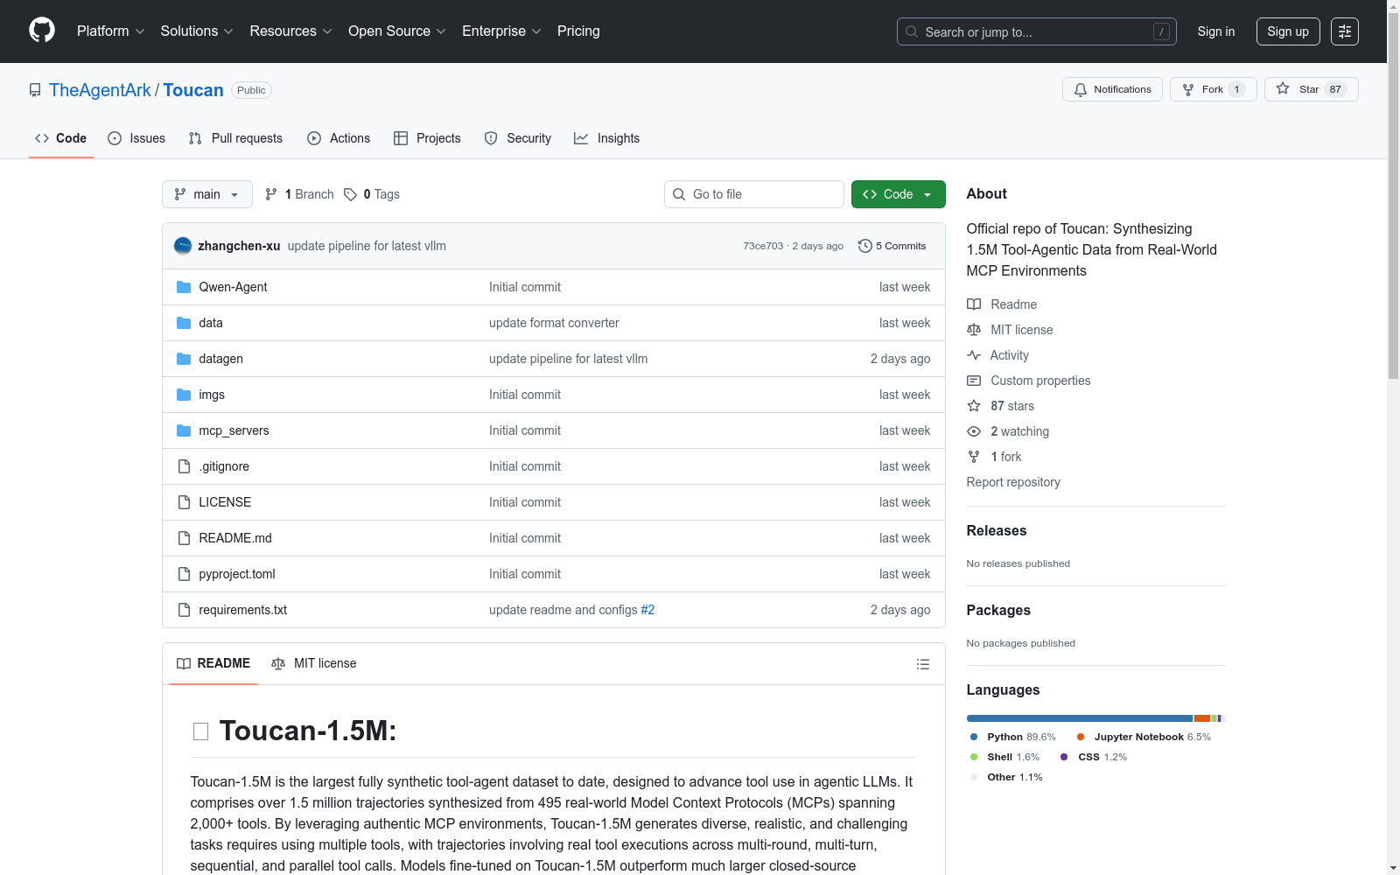Open the latest commit message link
The width and height of the screenshot is (1400, 875).
click(367, 246)
